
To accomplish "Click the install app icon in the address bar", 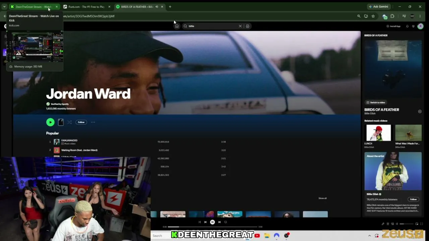I will pyautogui.click(x=366, y=16).
